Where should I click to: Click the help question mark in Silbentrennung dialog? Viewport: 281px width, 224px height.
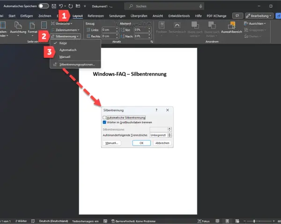tap(156, 110)
